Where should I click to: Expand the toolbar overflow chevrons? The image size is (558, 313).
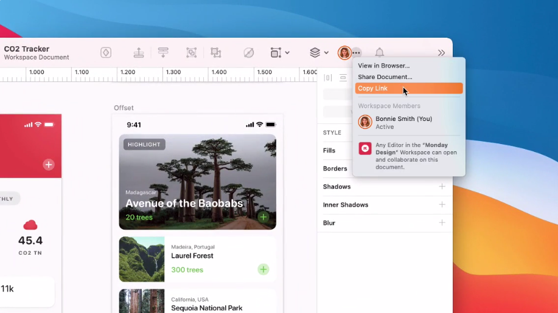(x=441, y=53)
